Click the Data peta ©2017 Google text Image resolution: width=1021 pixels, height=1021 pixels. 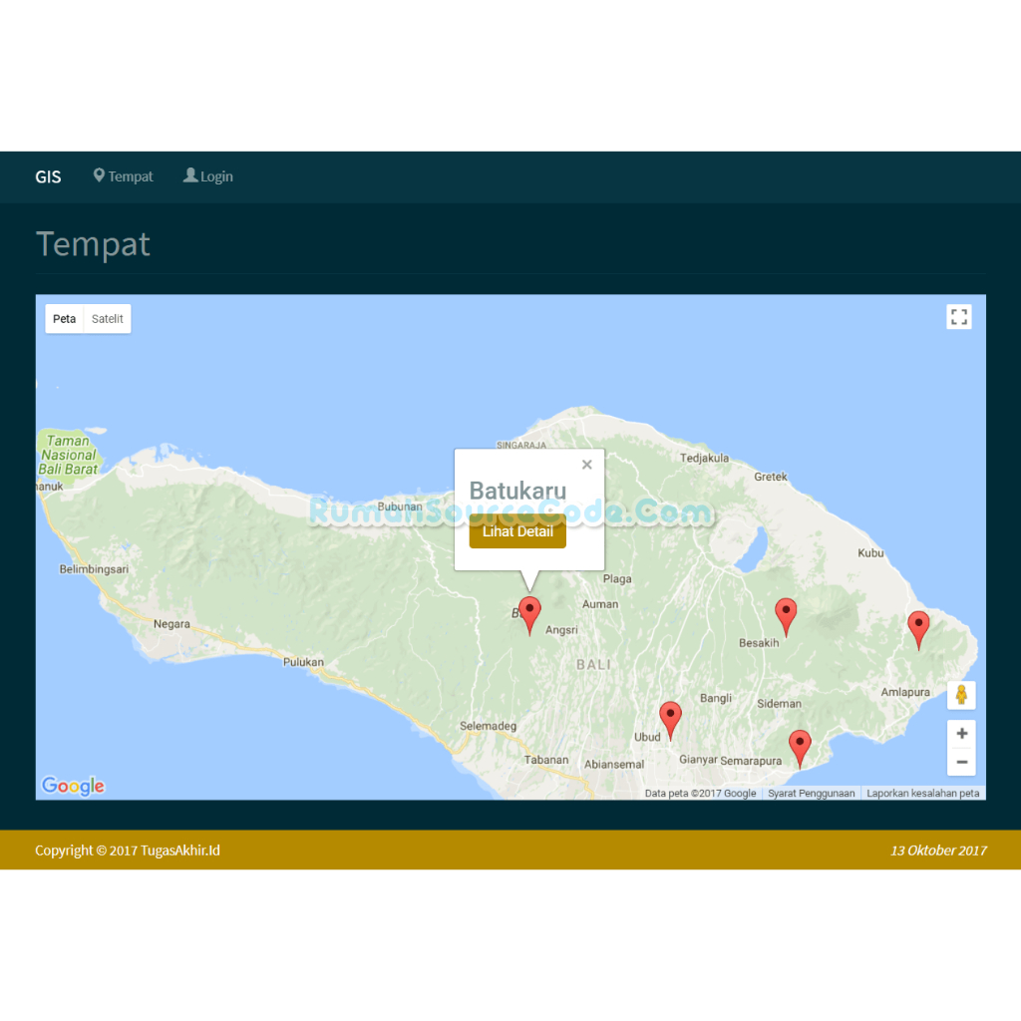[x=701, y=793]
